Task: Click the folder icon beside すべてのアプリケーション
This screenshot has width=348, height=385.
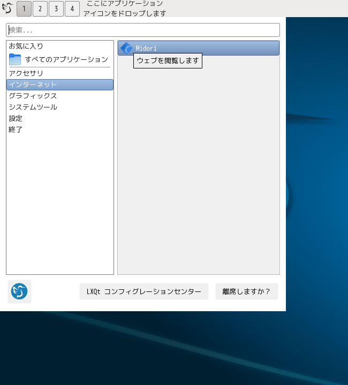Action: 15,59
